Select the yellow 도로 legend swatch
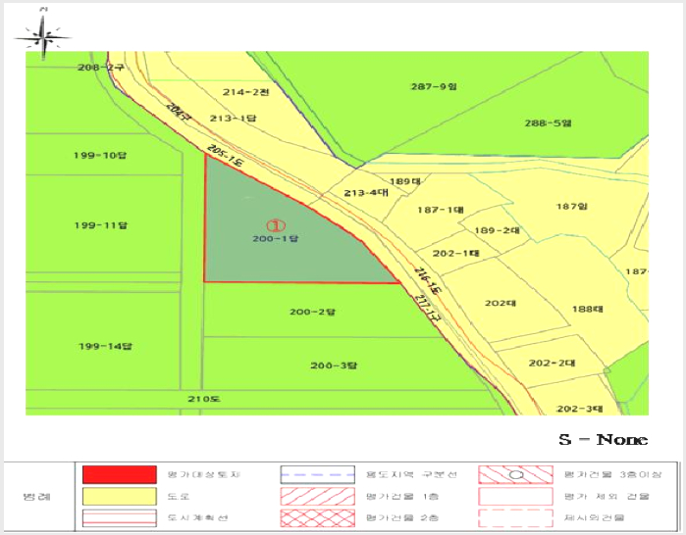 pos(120,496)
